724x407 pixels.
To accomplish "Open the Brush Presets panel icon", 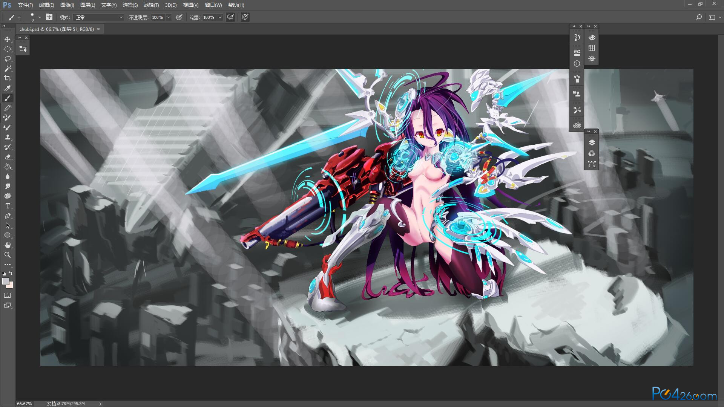I will coord(577,79).
